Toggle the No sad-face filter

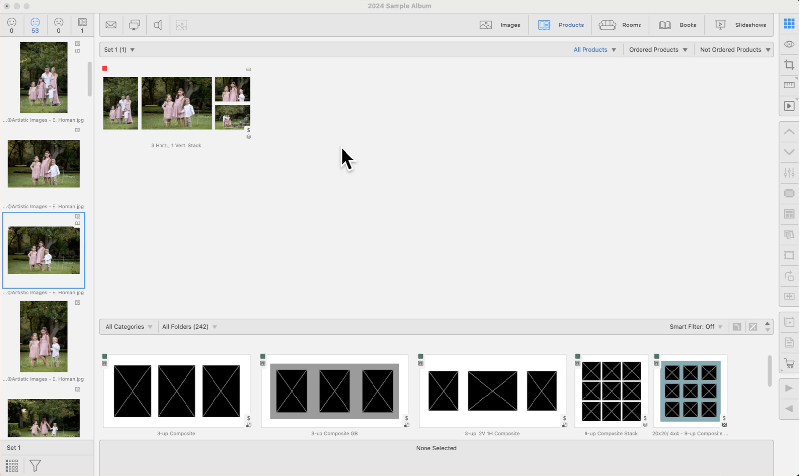[x=59, y=26]
